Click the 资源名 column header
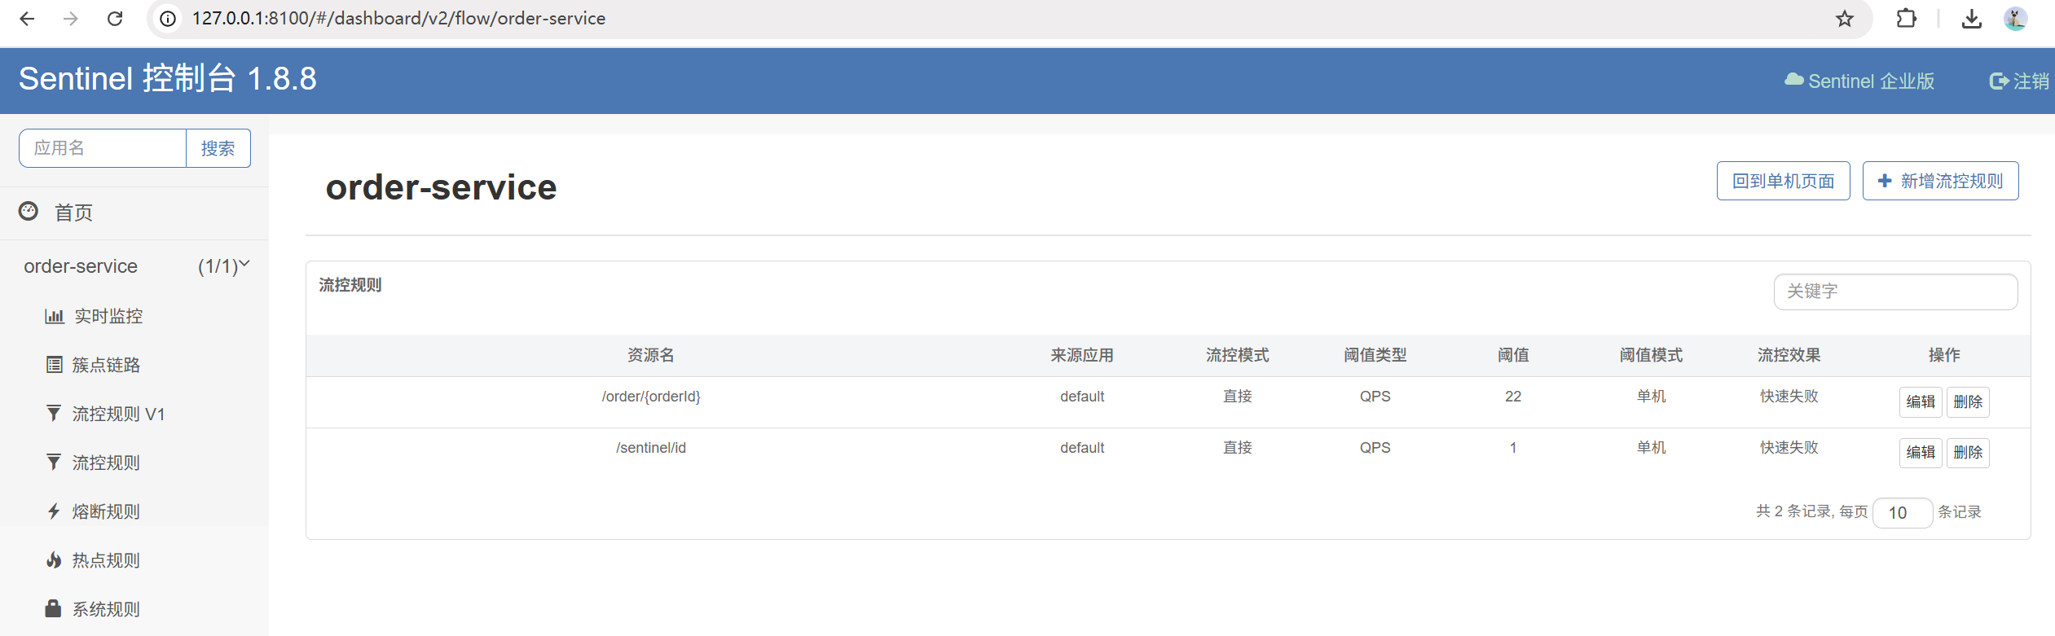2055x636 pixels. pos(651,356)
